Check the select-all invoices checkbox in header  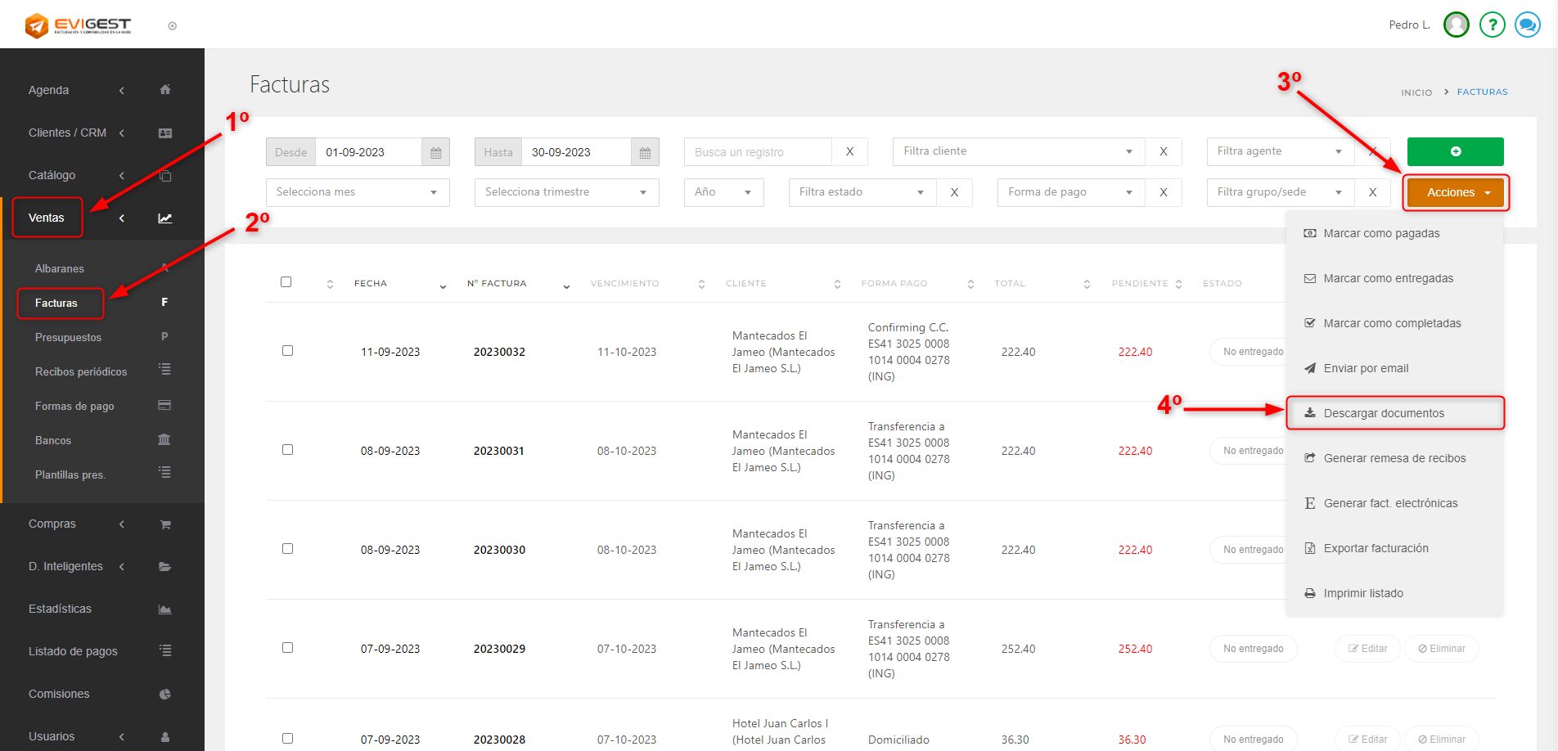pos(286,282)
